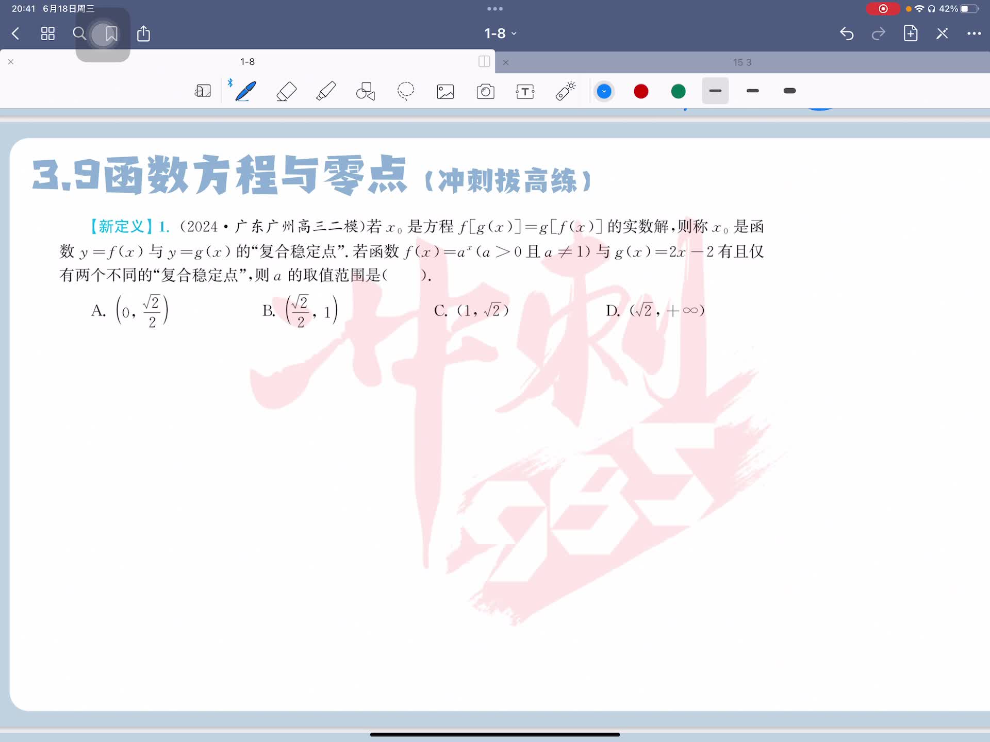Toggle bookmark for this page
990x742 pixels.
click(111, 34)
